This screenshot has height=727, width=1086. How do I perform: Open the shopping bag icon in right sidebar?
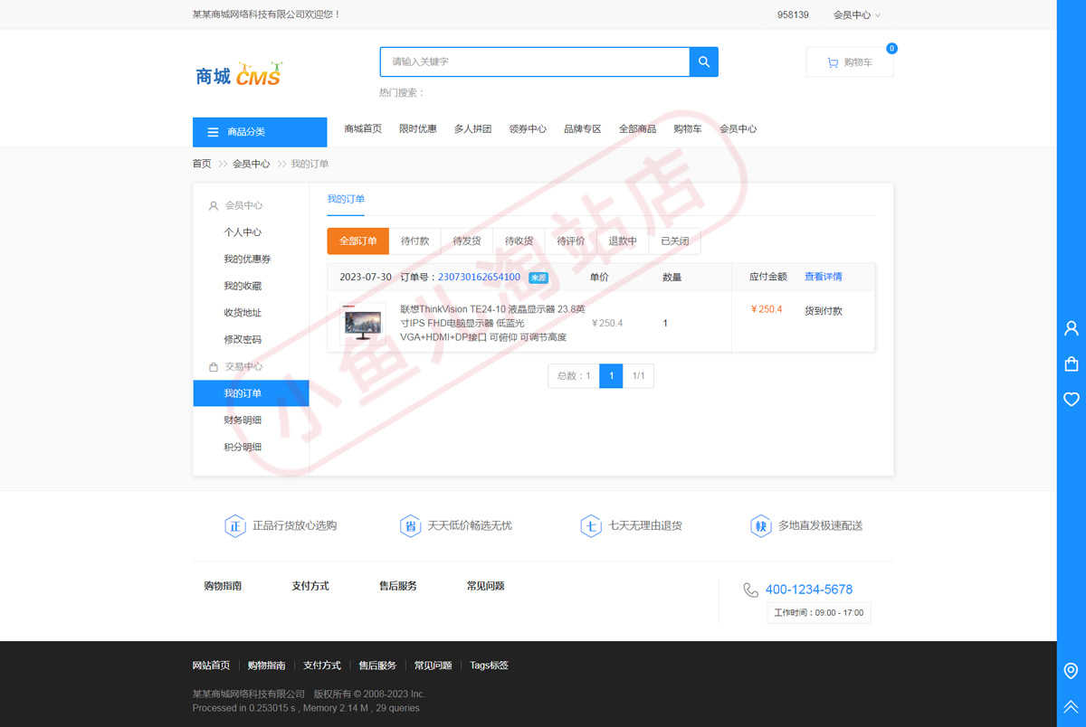click(x=1072, y=363)
